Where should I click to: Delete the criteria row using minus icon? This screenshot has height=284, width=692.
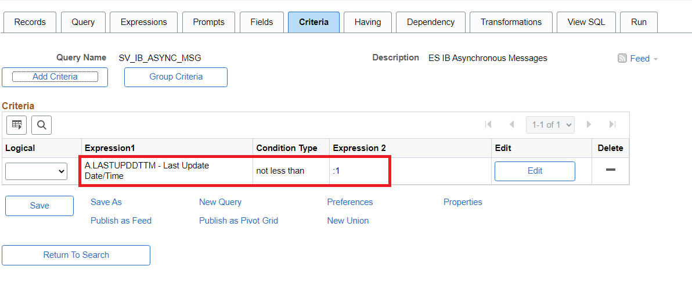pos(610,170)
